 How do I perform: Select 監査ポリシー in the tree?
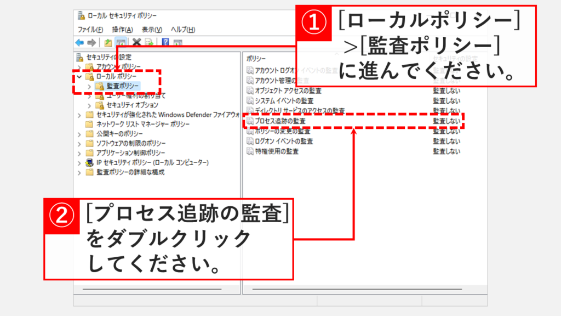pyautogui.click(x=123, y=86)
